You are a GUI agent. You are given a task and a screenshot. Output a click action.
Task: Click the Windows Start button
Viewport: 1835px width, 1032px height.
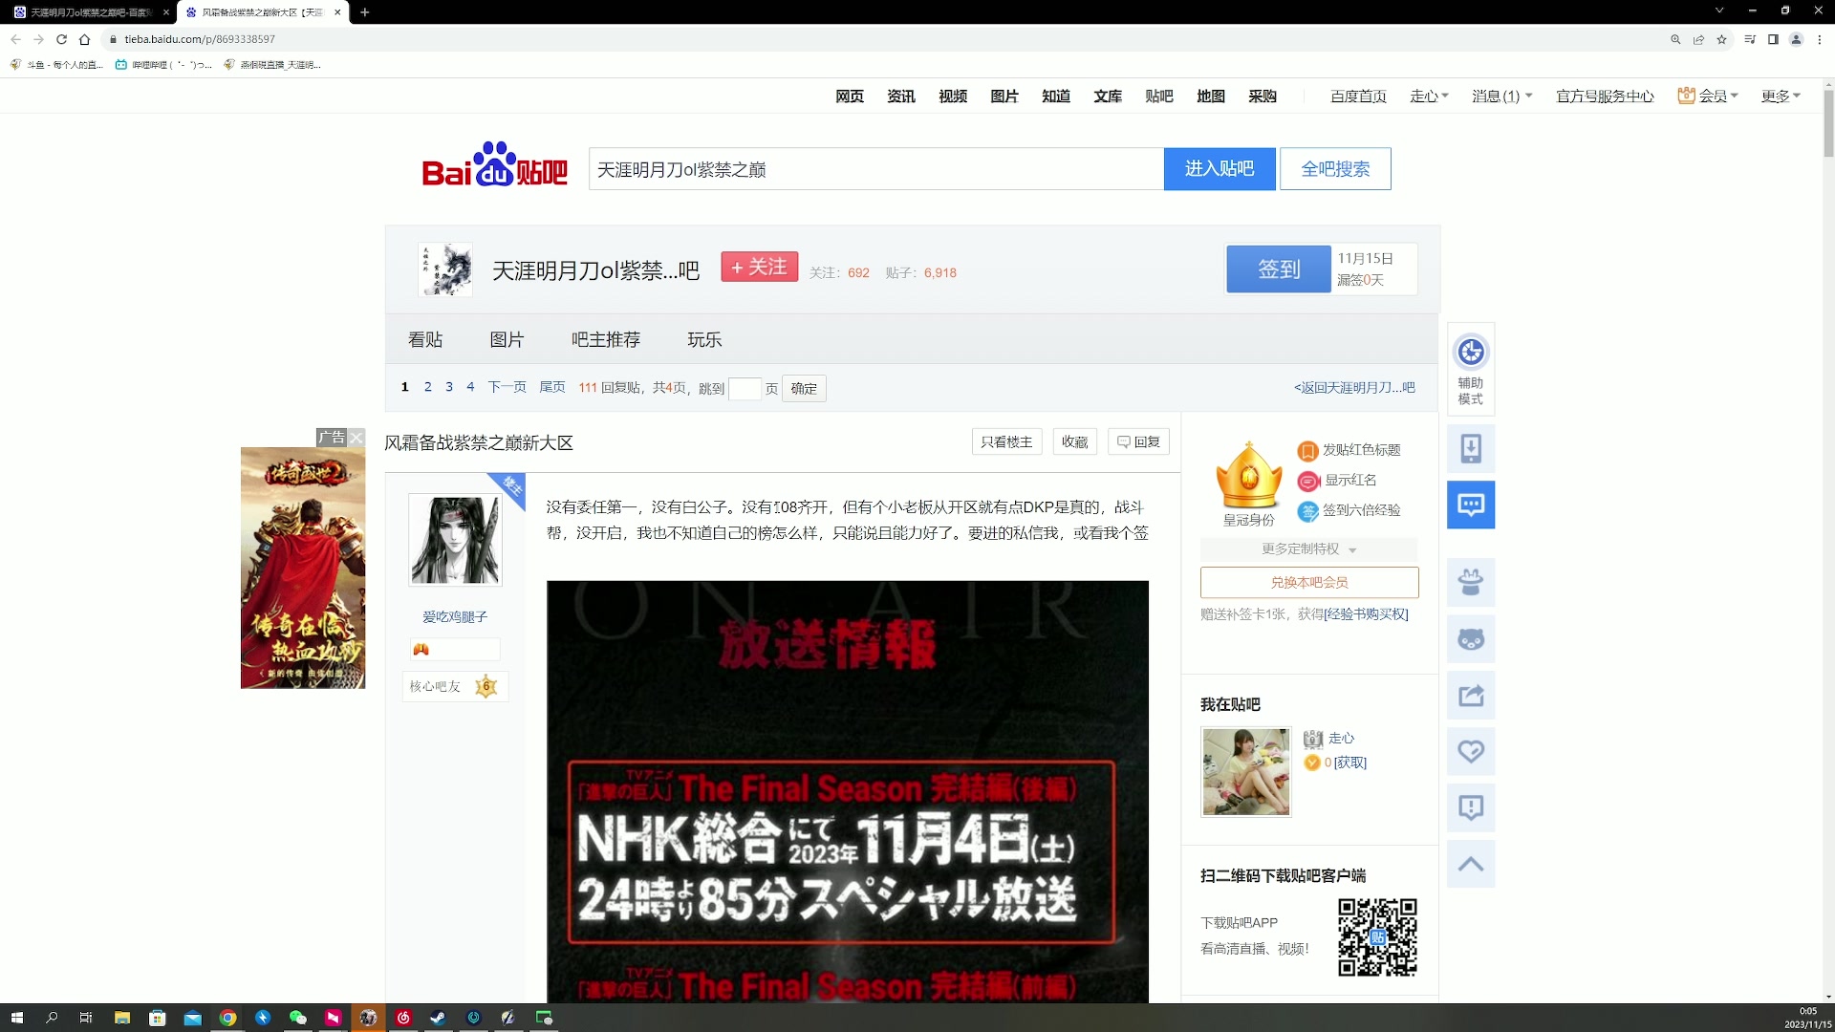(x=16, y=1018)
